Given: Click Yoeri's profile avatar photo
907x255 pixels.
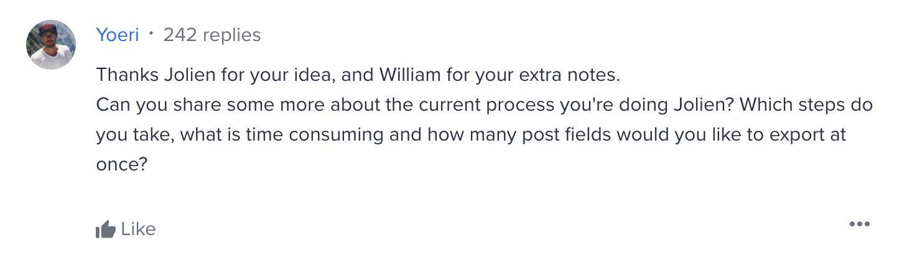Looking at the screenshot, I should click(x=51, y=45).
